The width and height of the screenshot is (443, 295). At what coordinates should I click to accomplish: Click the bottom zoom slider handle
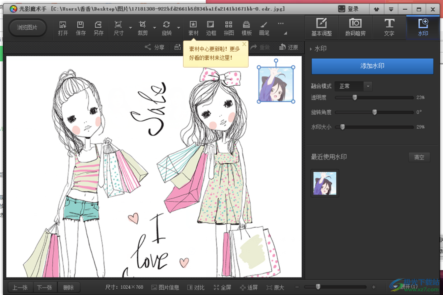pos(318,287)
